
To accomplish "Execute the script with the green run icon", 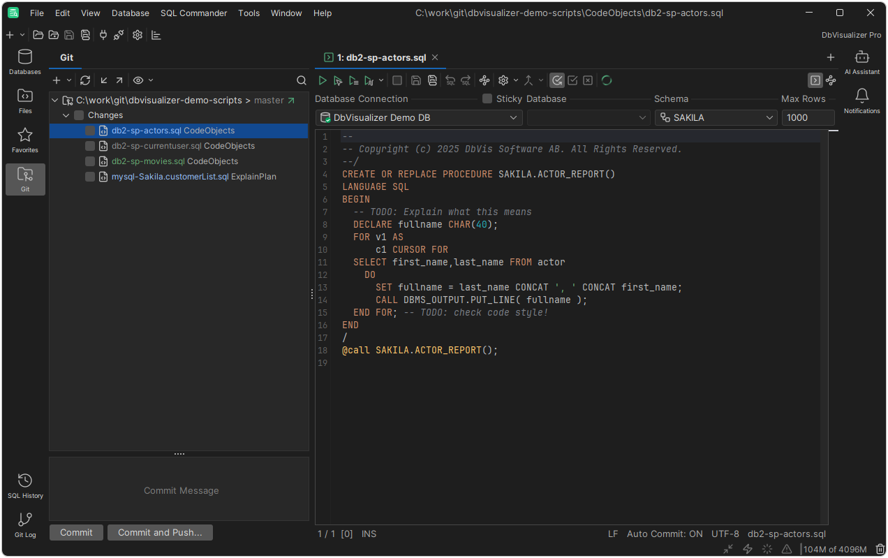I will tap(323, 80).
